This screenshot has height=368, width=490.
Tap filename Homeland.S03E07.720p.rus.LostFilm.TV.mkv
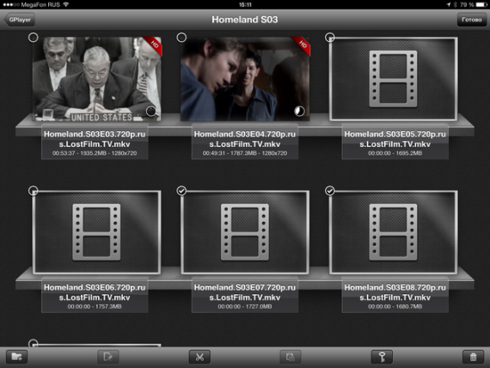[245, 292]
